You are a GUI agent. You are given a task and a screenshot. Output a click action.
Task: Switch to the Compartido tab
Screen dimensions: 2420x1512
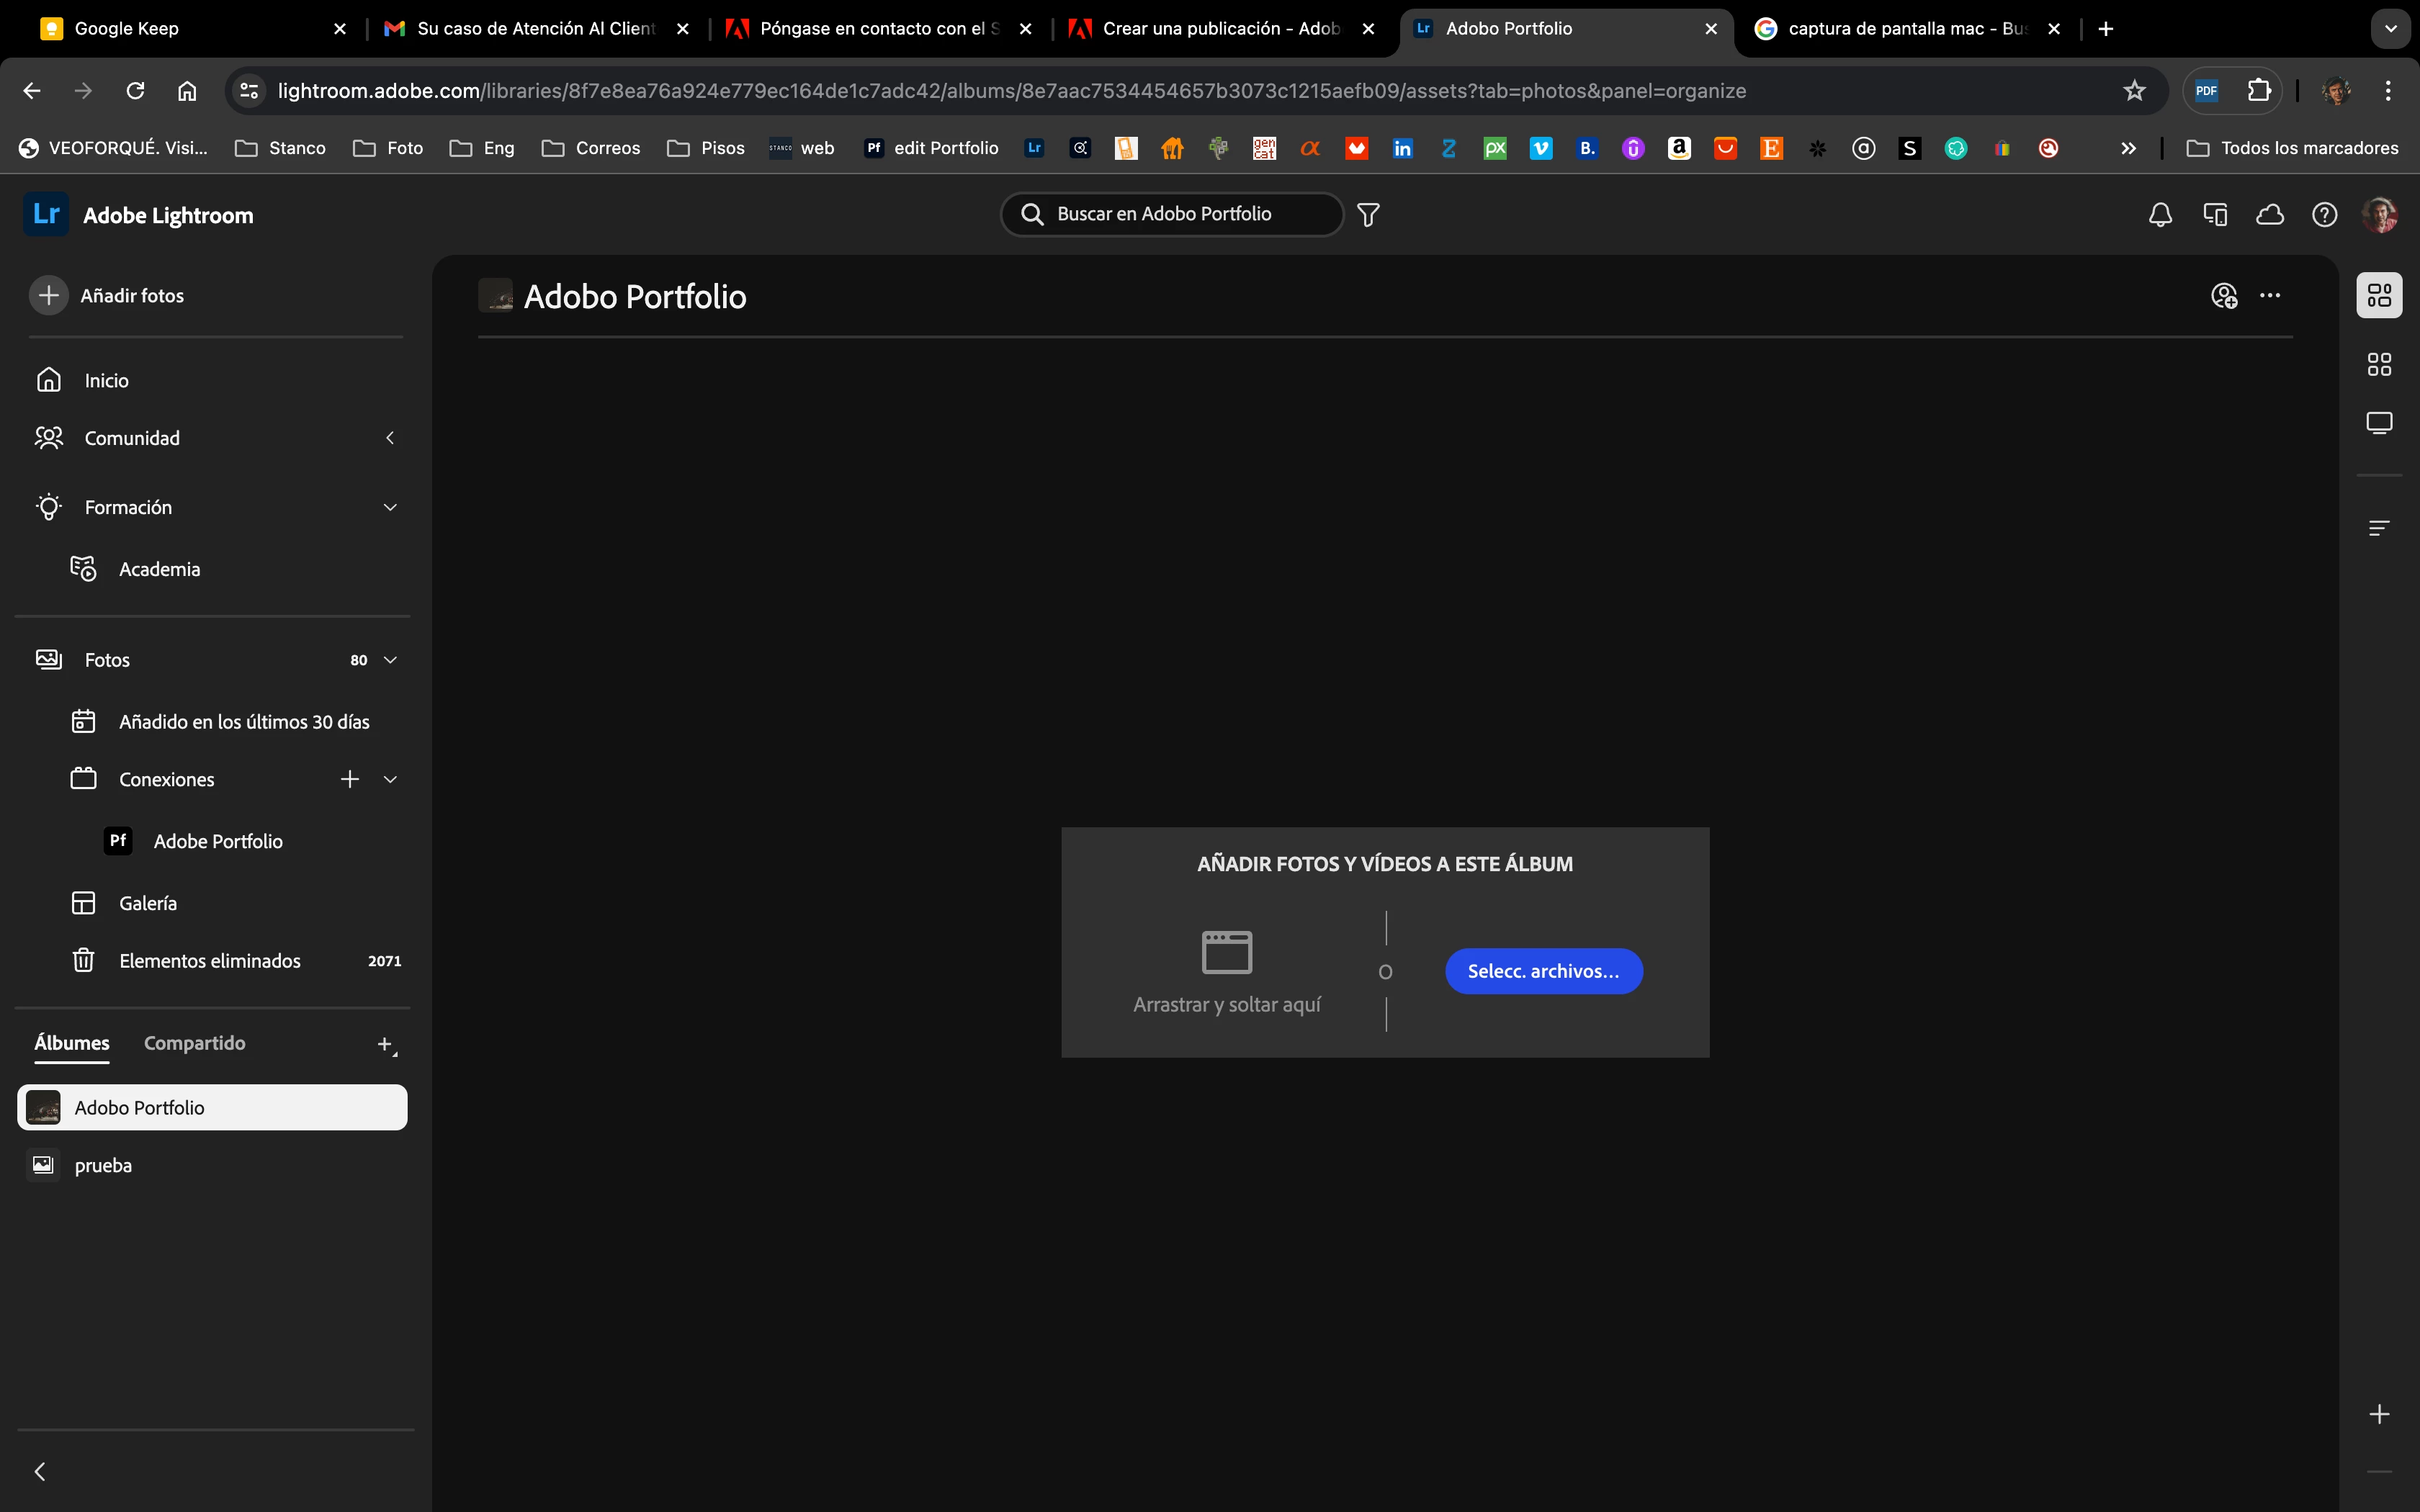point(194,1043)
